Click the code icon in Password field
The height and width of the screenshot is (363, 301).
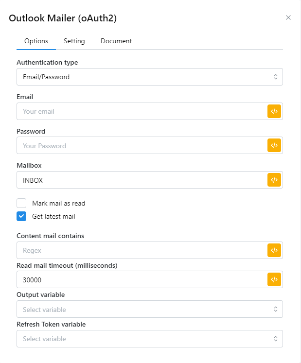274,145
